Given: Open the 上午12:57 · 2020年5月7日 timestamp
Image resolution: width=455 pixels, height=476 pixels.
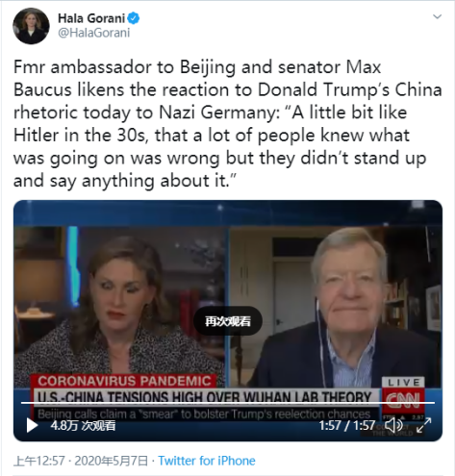Looking at the screenshot, I should pyautogui.click(x=81, y=461).
